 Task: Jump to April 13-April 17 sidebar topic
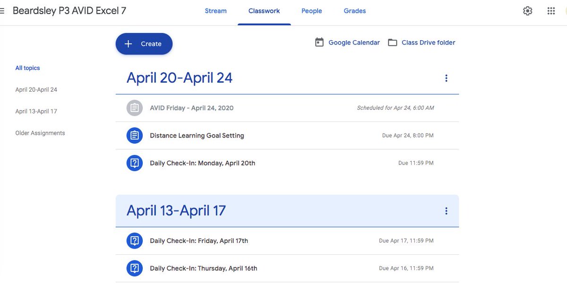[36, 112]
